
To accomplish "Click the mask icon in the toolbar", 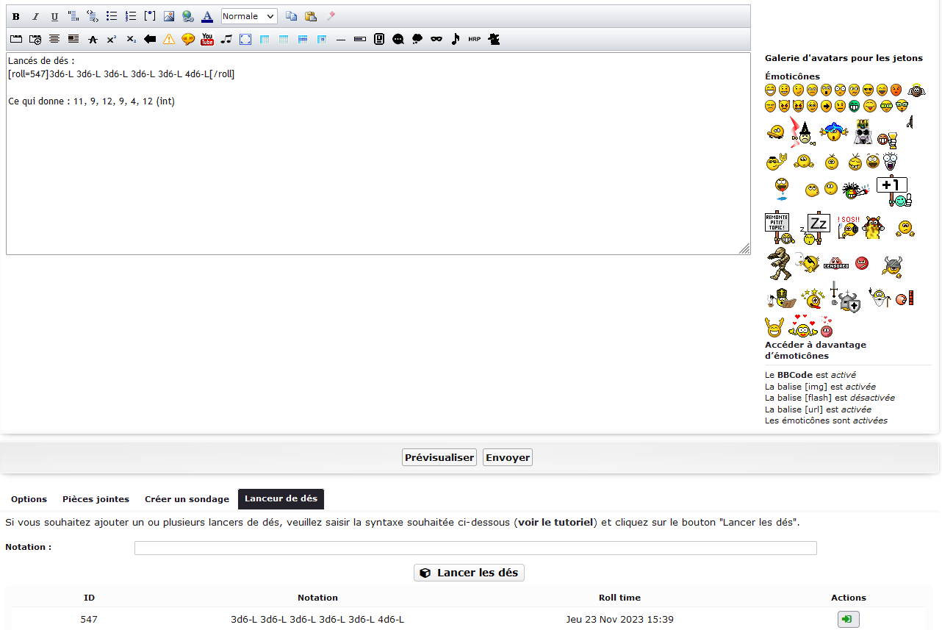I will click(436, 39).
